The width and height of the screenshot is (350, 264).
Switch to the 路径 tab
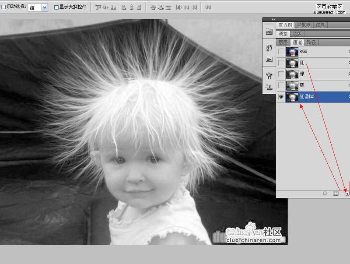click(311, 42)
